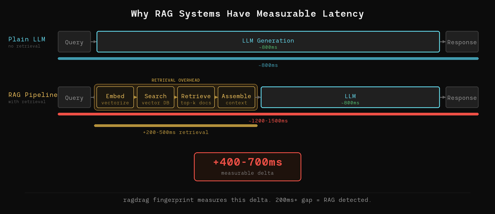The width and height of the screenshot is (495, 214).
Task: Click the Query box in RAG Pipeline row
Action: click(74, 98)
